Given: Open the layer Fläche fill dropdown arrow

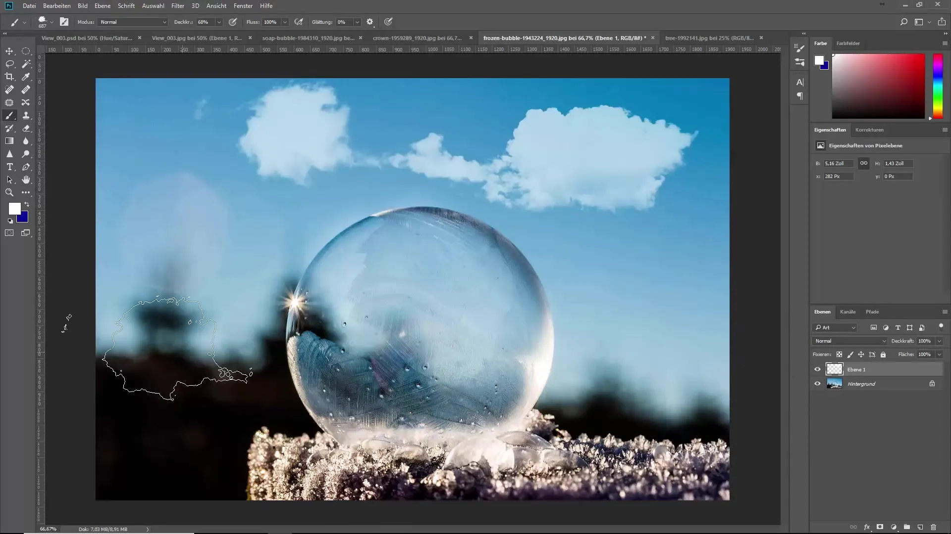Looking at the screenshot, I should 940,355.
